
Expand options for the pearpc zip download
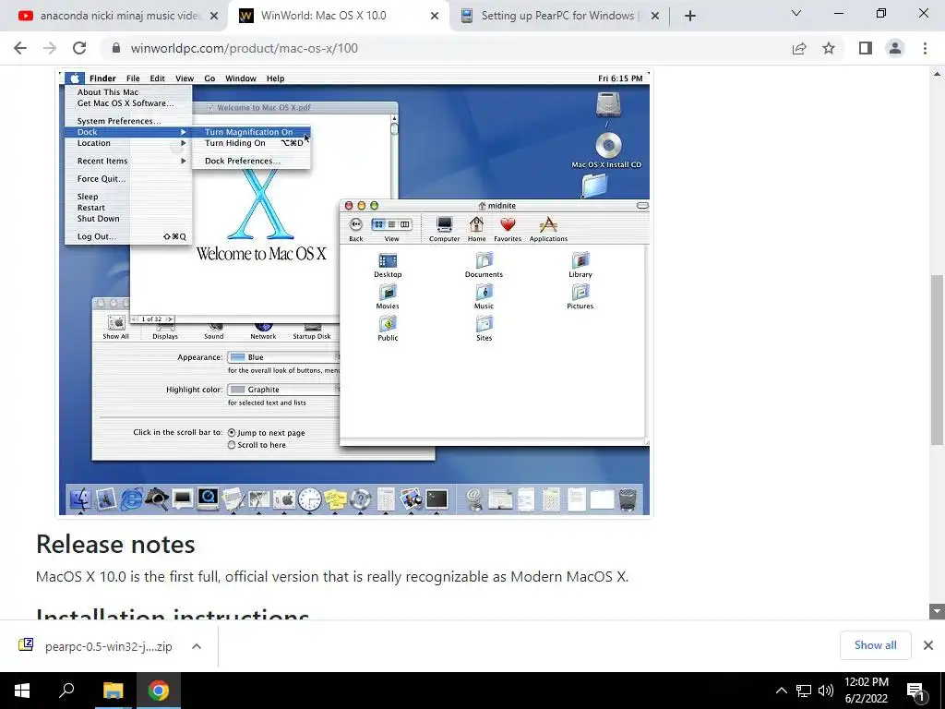[x=197, y=646]
